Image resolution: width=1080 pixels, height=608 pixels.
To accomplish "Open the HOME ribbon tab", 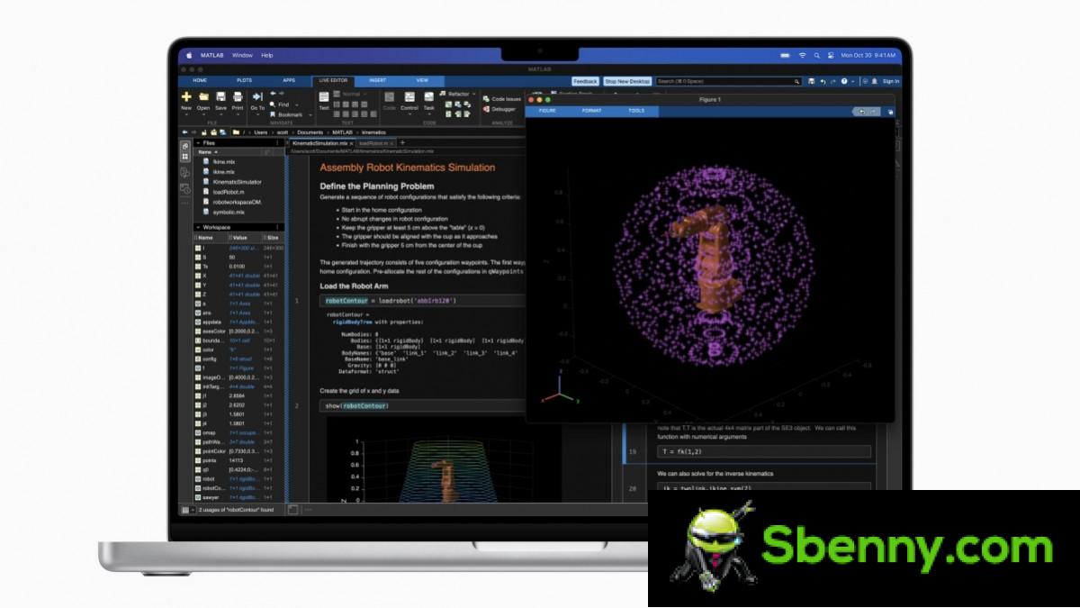I will coord(200,80).
